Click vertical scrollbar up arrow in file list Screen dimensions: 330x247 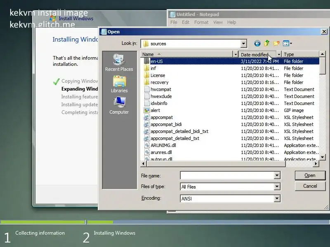pos(322,54)
